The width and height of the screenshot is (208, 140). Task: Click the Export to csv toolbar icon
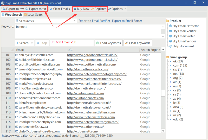point(4,9)
